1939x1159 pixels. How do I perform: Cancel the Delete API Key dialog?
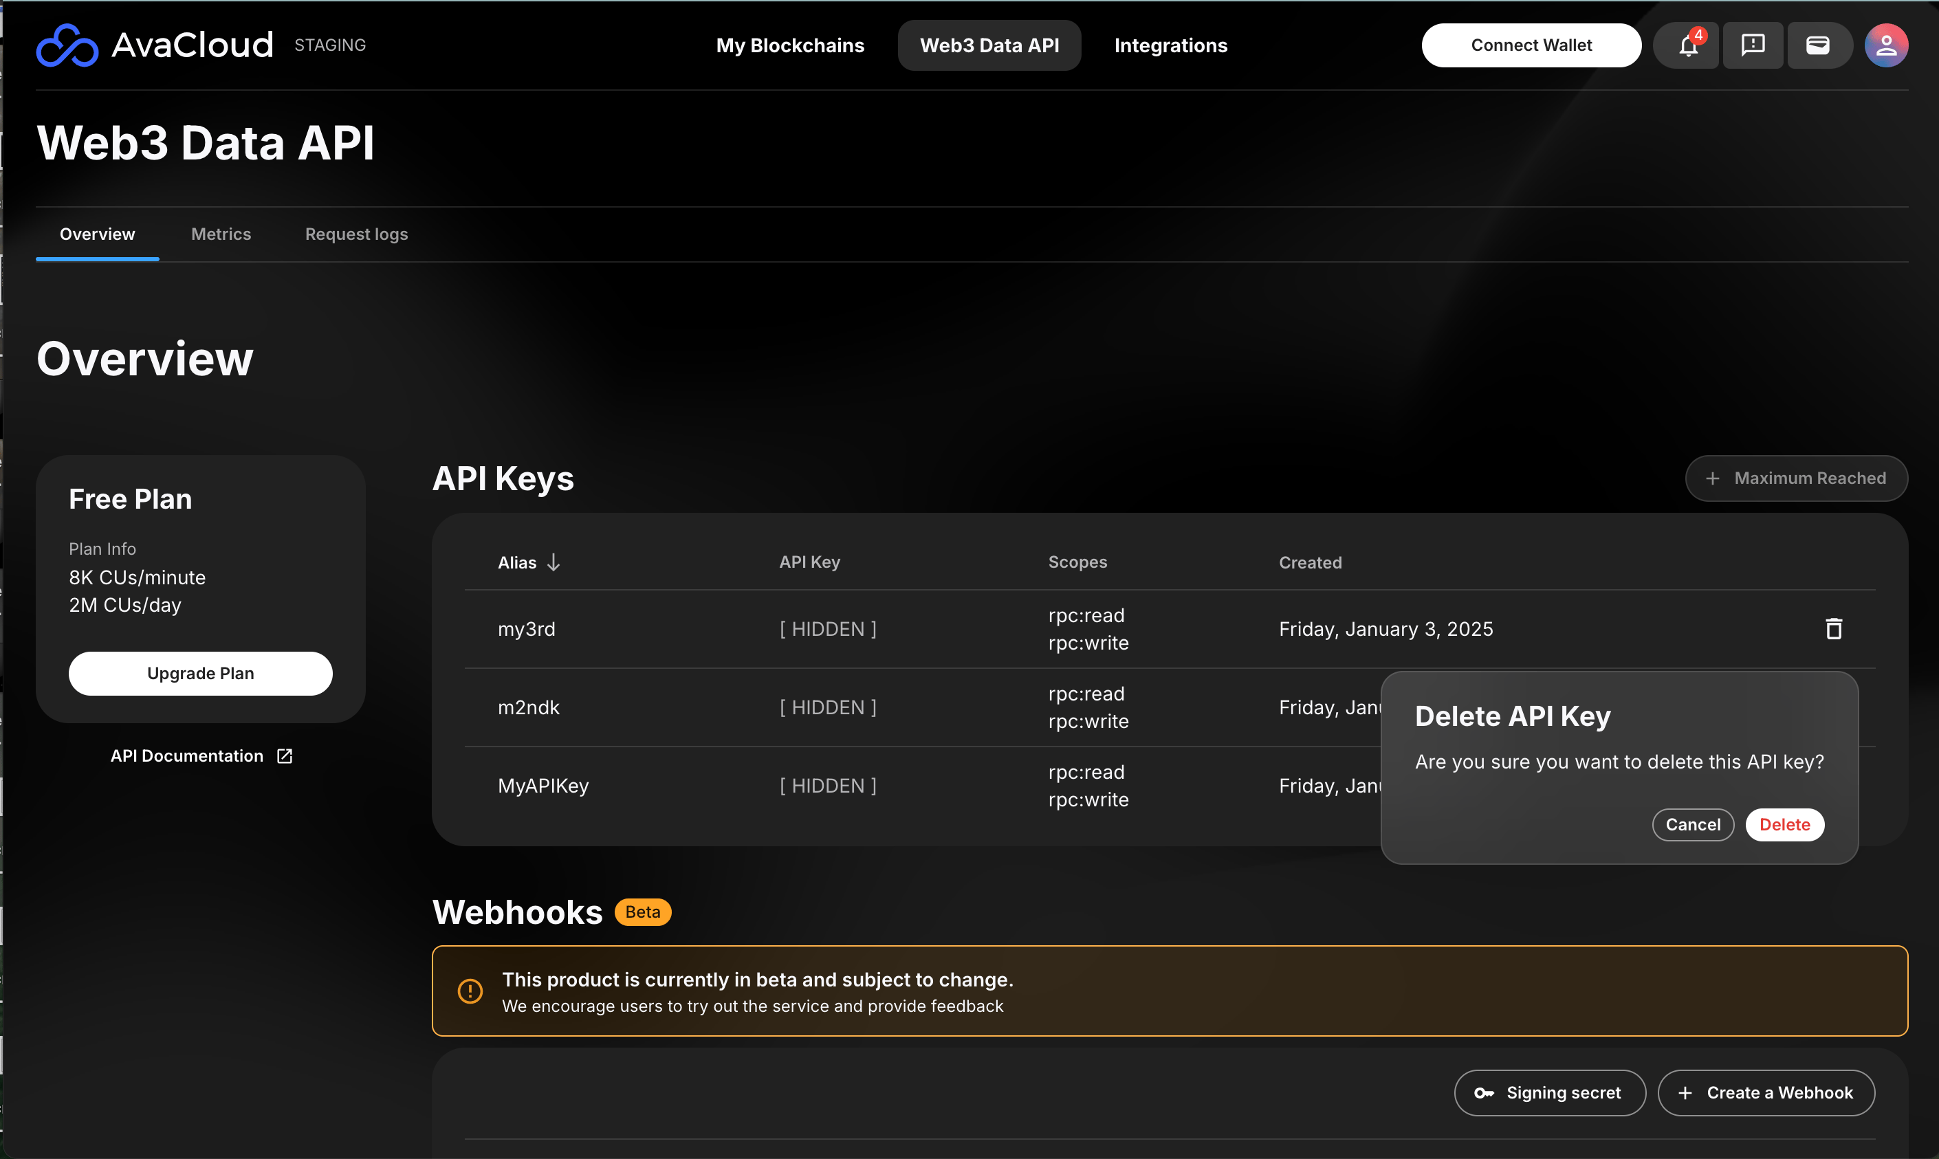[x=1692, y=825]
